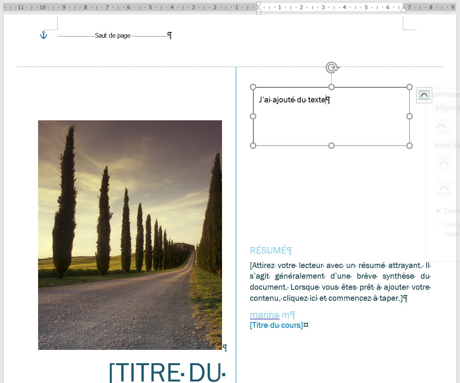Viewport: 460px width, 383px height.
Task: Click the '[Titre du cours]' placeholder
Action: pos(276,325)
